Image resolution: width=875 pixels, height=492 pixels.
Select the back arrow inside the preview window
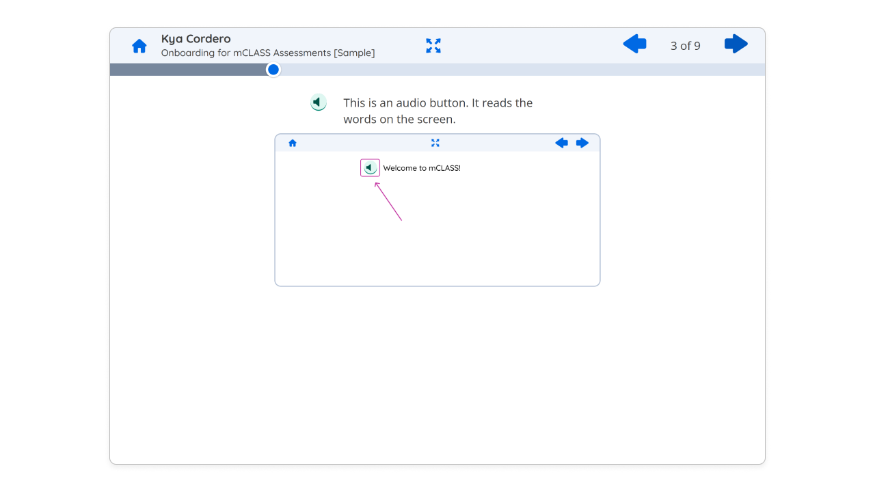pos(561,143)
